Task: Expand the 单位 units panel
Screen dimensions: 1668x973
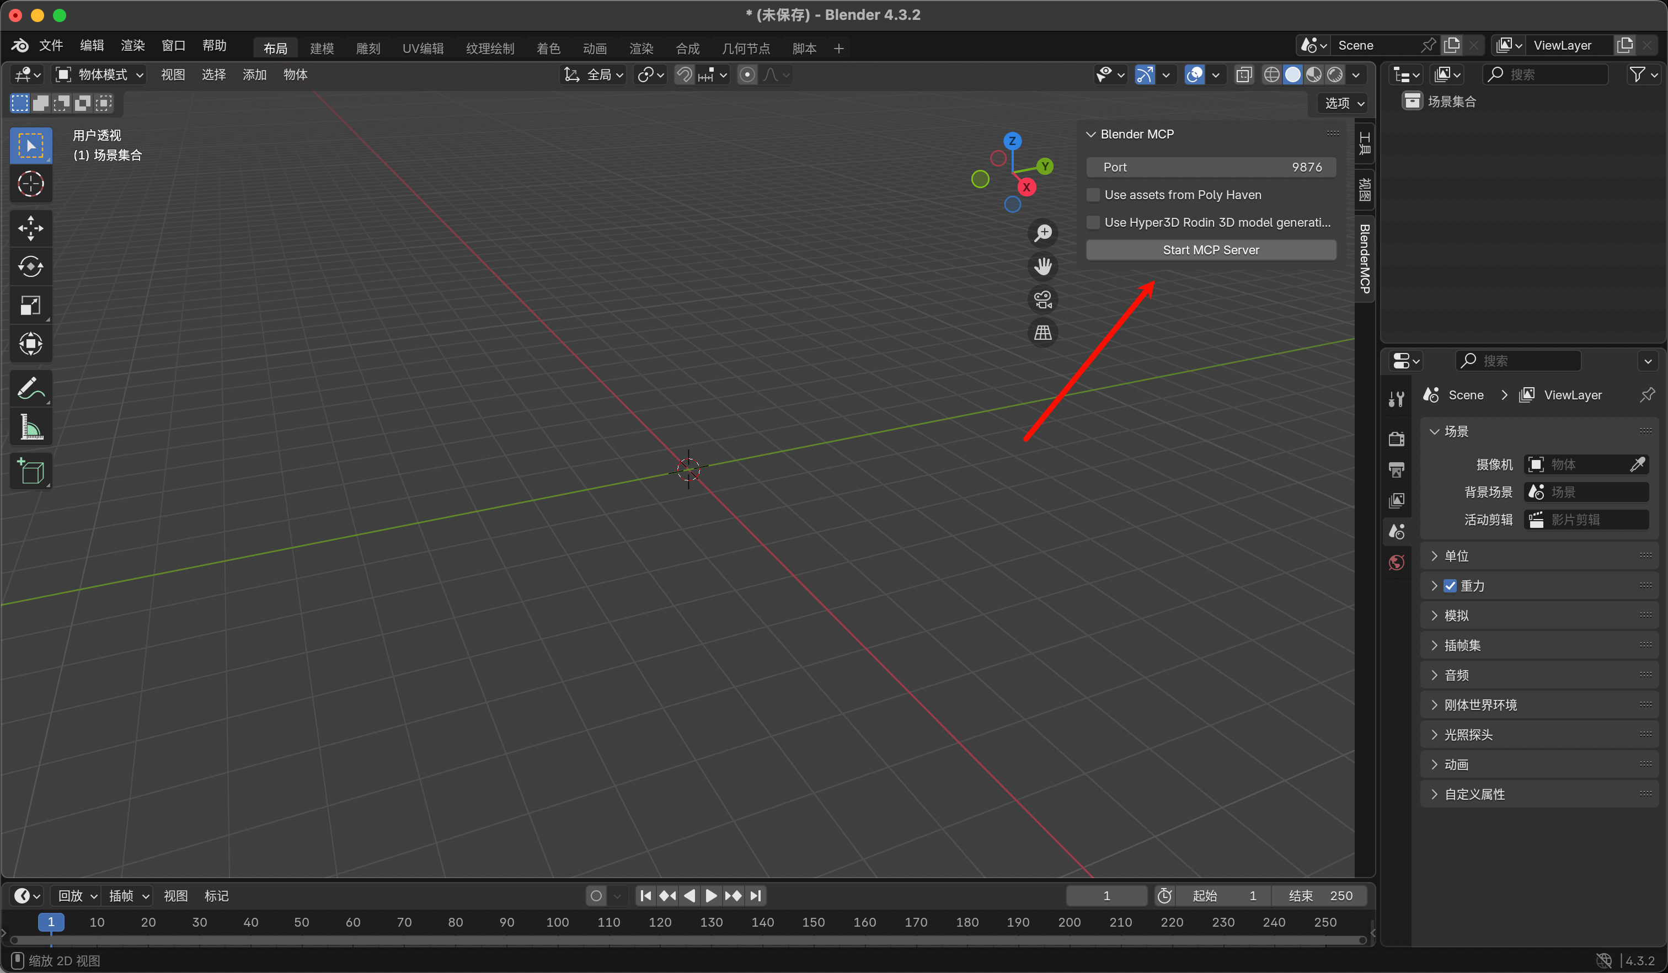Action: pos(1434,556)
